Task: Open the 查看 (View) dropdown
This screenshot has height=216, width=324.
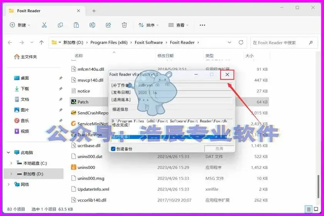Action: [178, 25]
